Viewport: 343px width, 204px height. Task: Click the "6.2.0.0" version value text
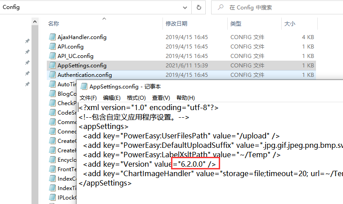point(192,164)
